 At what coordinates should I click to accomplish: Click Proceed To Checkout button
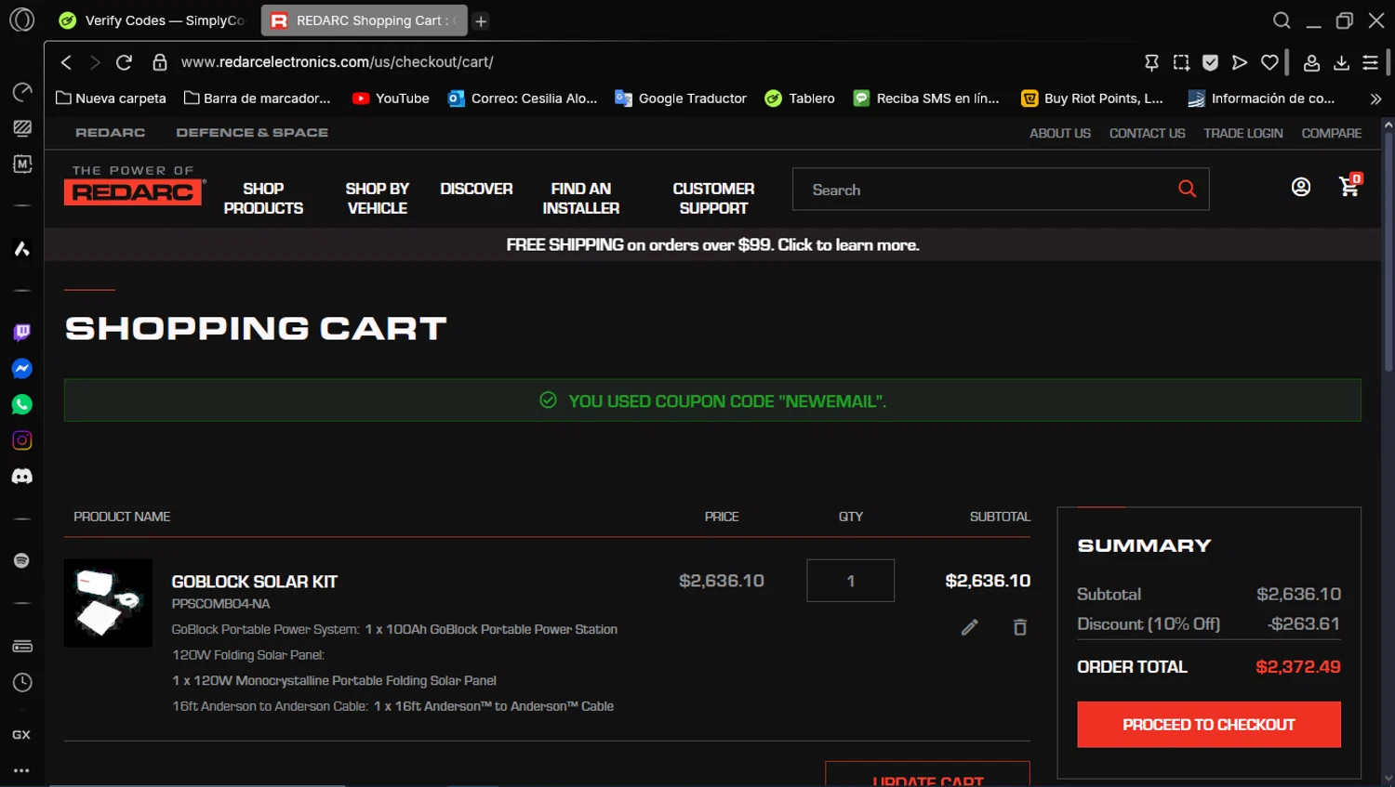(x=1208, y=725)
